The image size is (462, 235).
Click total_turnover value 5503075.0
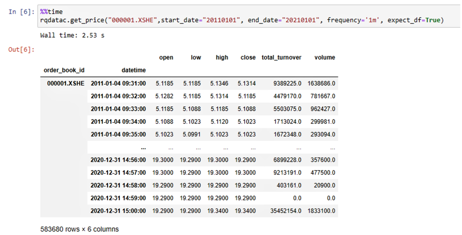pyautogui.click(x=287, y=109)
